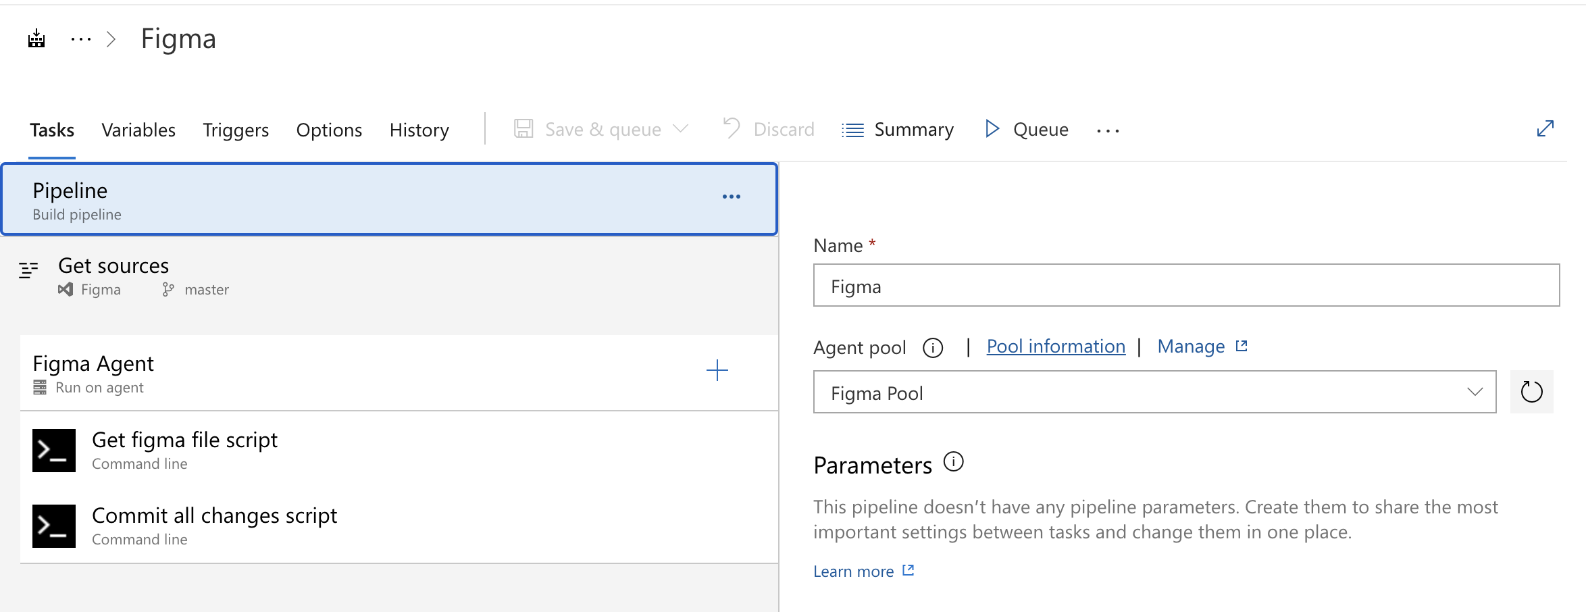Refresh the agent pool list
Image resolution: width=1586 pixels, height=612 pixels.
point(1531,392)
